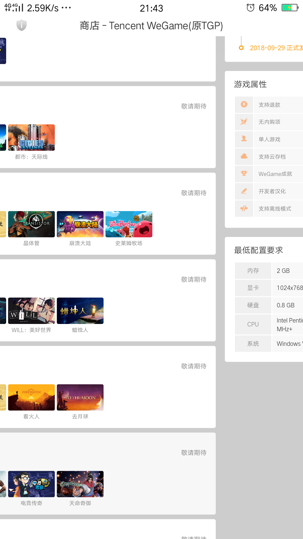Tap 敬请期待 above Transistor row
This screenshot has width=303, height=539.
pyautogui.click(x=194, y=193)
